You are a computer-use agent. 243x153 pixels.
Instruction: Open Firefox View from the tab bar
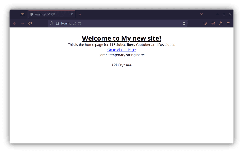point(22,14)
